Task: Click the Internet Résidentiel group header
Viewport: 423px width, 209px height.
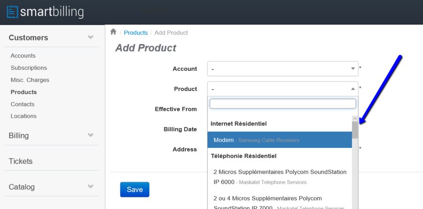Action: tap(238, 124)
